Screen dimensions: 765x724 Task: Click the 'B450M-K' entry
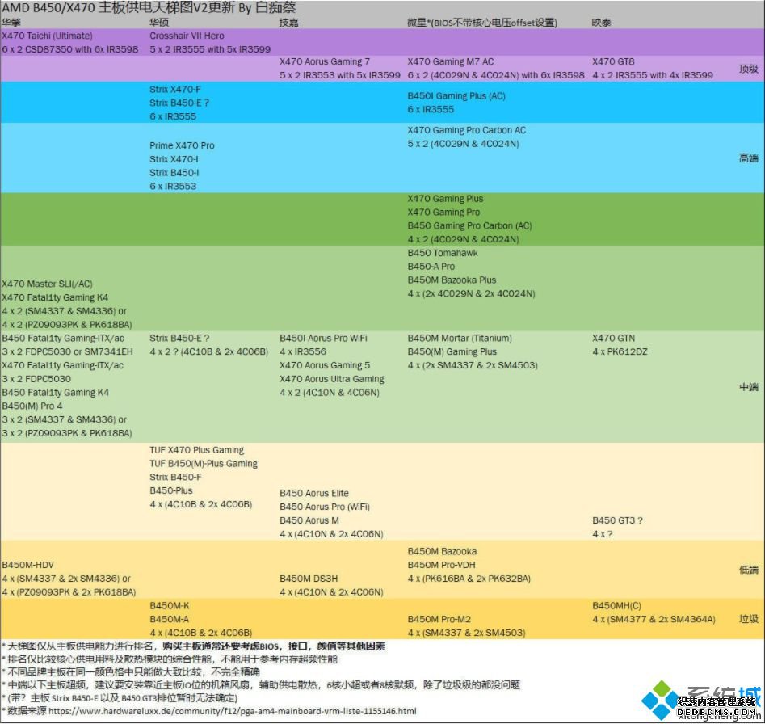(x=170, y=605)
